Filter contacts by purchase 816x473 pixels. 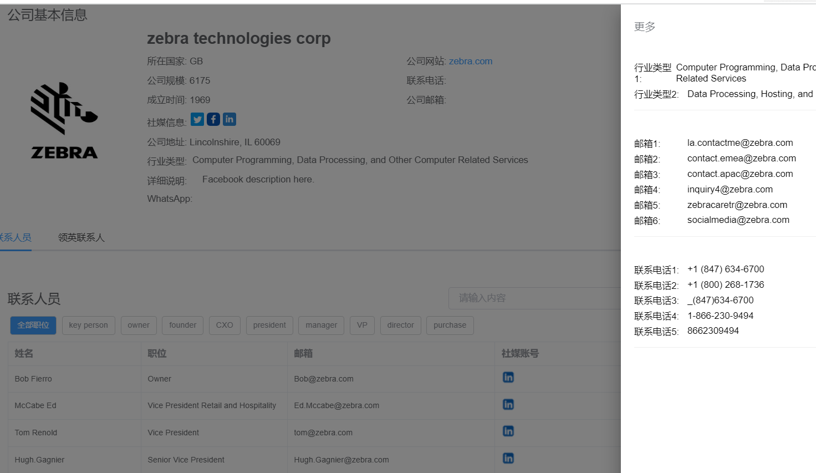pyautogui.click(x=450, y=325)
